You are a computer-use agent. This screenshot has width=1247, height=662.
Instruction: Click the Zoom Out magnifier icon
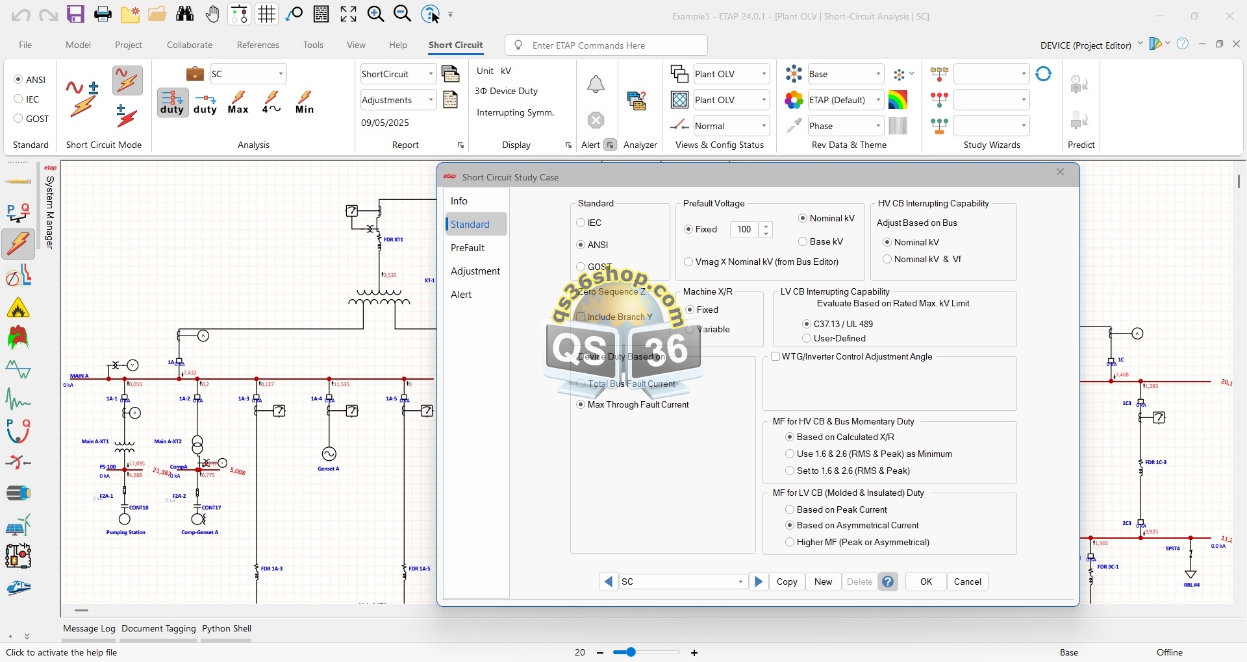[403, 14]
